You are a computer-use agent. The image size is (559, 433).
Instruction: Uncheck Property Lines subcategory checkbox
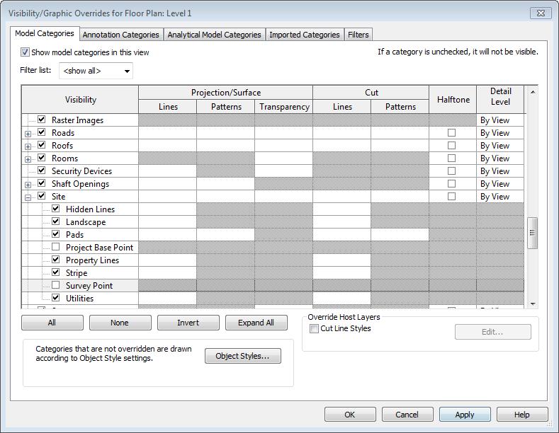(x=55, y=259)
